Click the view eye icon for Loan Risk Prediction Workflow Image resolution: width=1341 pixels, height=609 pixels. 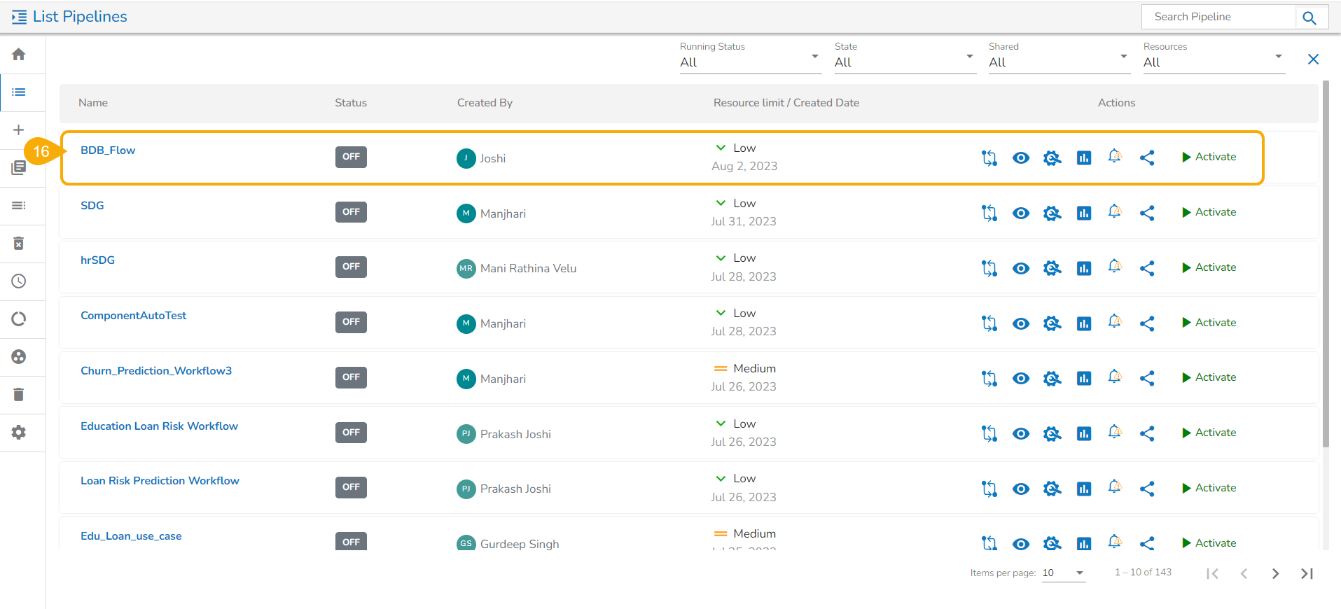pyautogui.click(x=1021, y=489)
